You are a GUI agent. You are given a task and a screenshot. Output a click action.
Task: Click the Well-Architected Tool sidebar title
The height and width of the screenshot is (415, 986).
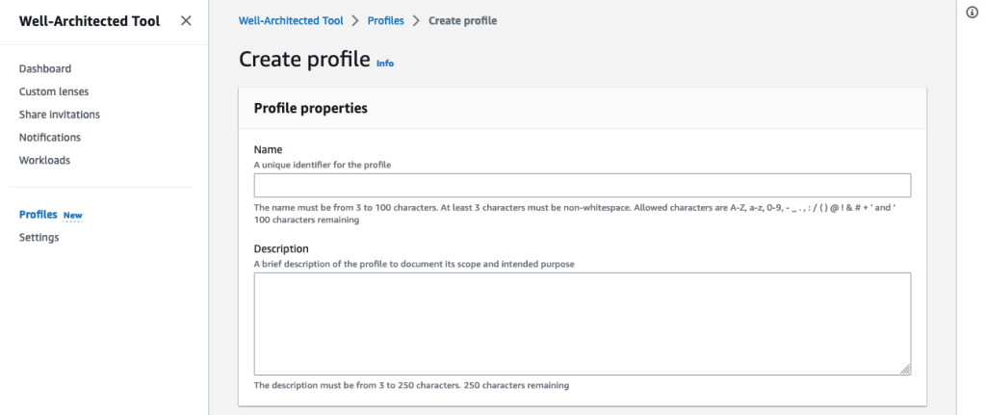click(x=90, y=20)
